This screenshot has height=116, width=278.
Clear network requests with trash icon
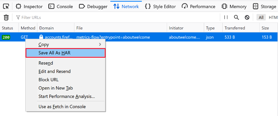click(6, 17)
